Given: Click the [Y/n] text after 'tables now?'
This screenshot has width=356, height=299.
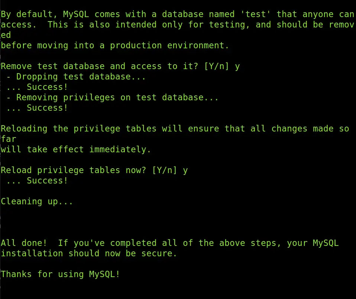Looking at the screenshot, I should point(164,170).
